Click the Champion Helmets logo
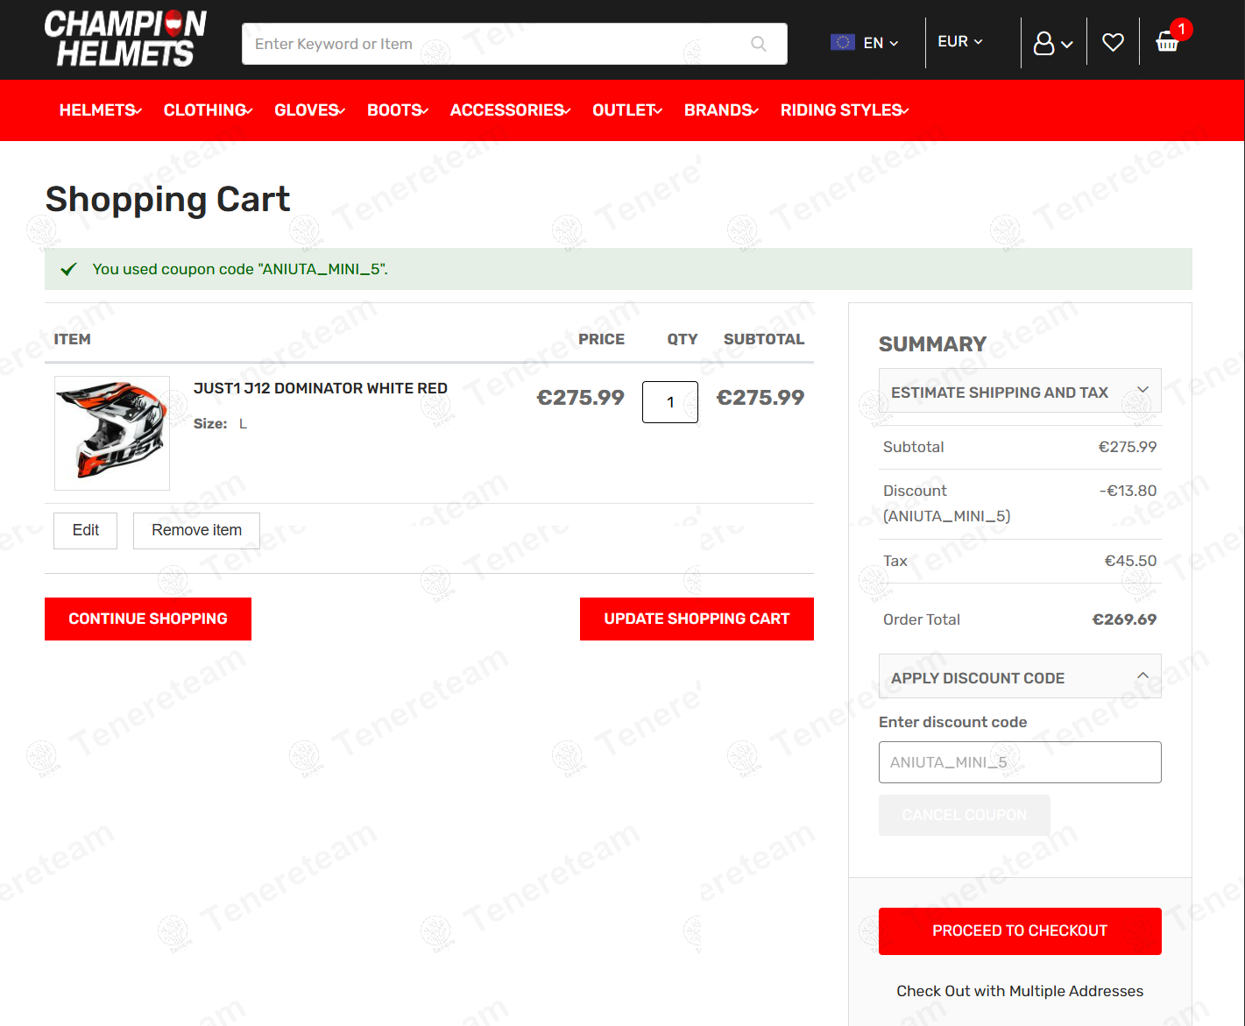 (125, 39)
